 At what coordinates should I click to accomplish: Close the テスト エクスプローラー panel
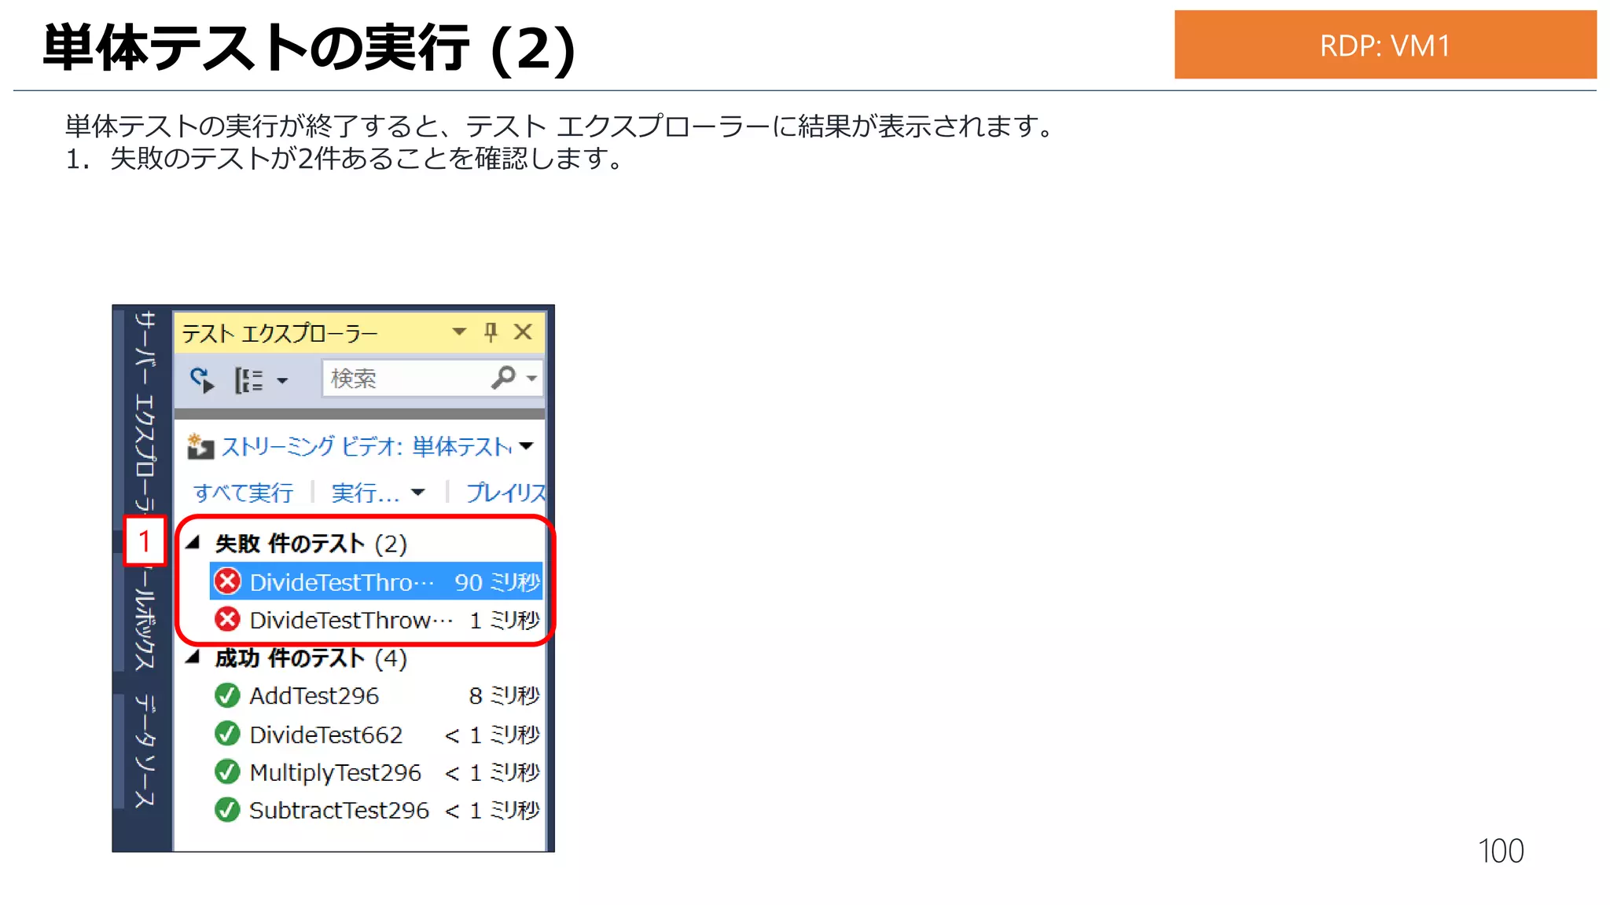(523, 332)
